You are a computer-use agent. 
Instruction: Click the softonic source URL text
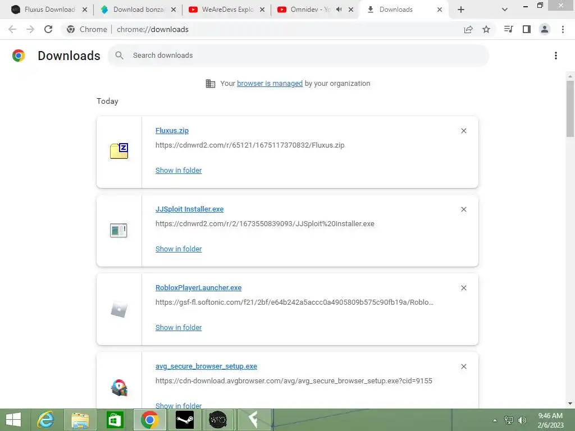click(294, 302)
